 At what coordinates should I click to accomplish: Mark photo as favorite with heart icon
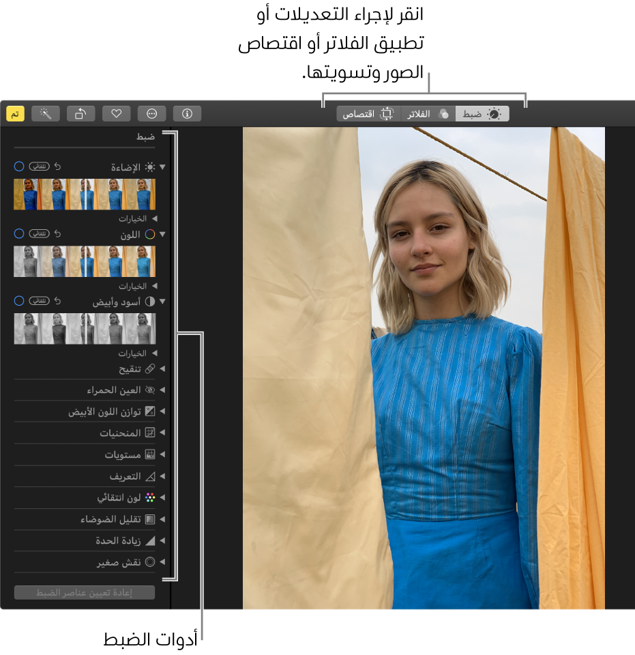[117, 114]
